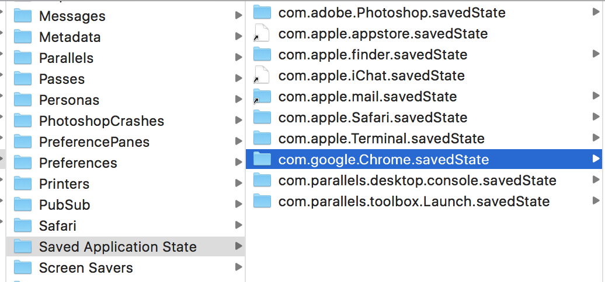The width and height of the screenshot is (605, 282).
Task: Expand the Saved Application State arrow
Action: pyautogui.click(x=238, y=247)
